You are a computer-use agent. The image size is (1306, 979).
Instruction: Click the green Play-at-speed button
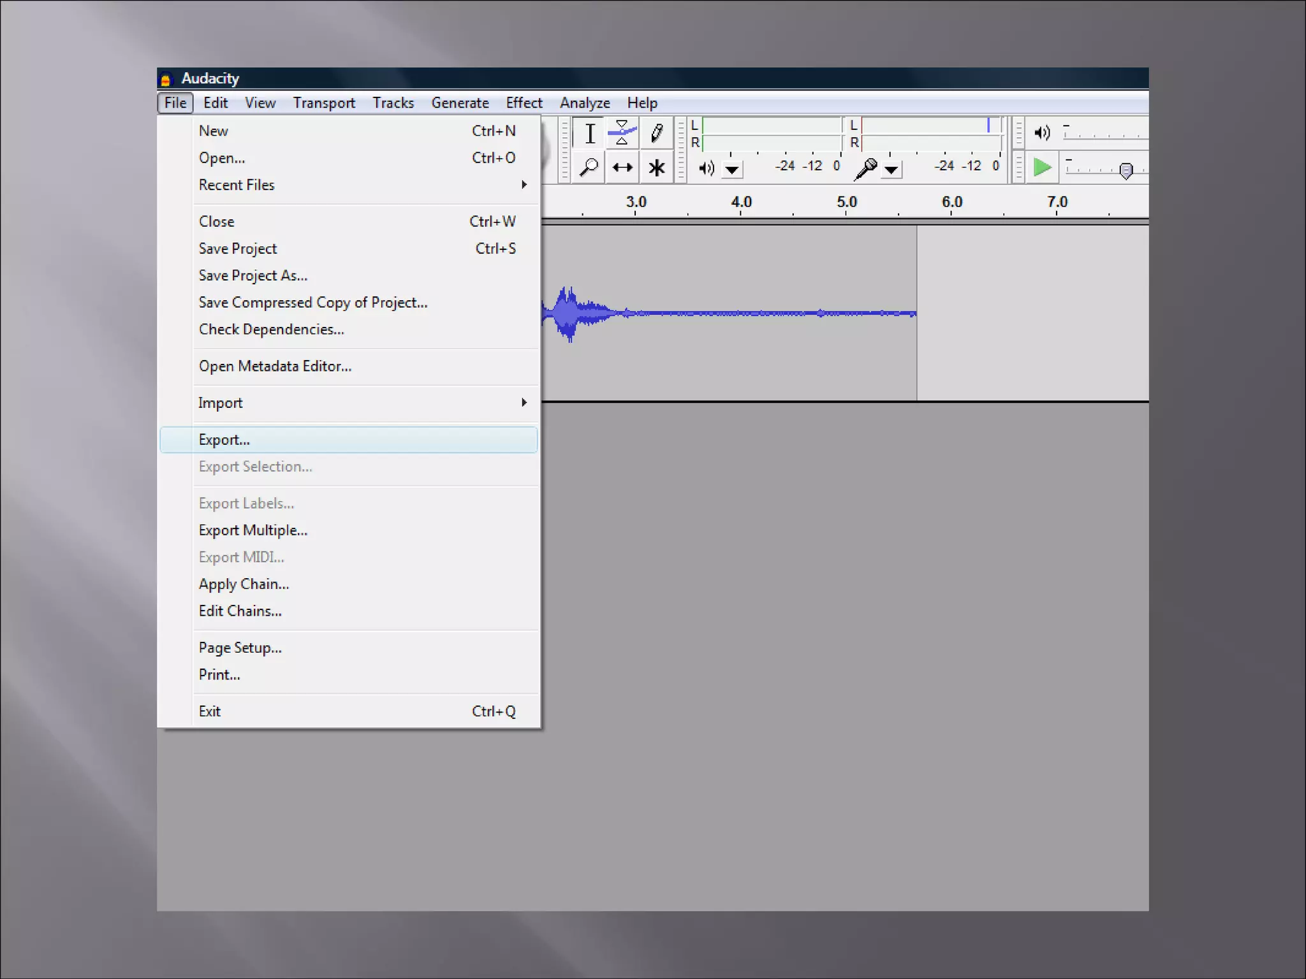pyautogui.click(x=1042, y=168)
